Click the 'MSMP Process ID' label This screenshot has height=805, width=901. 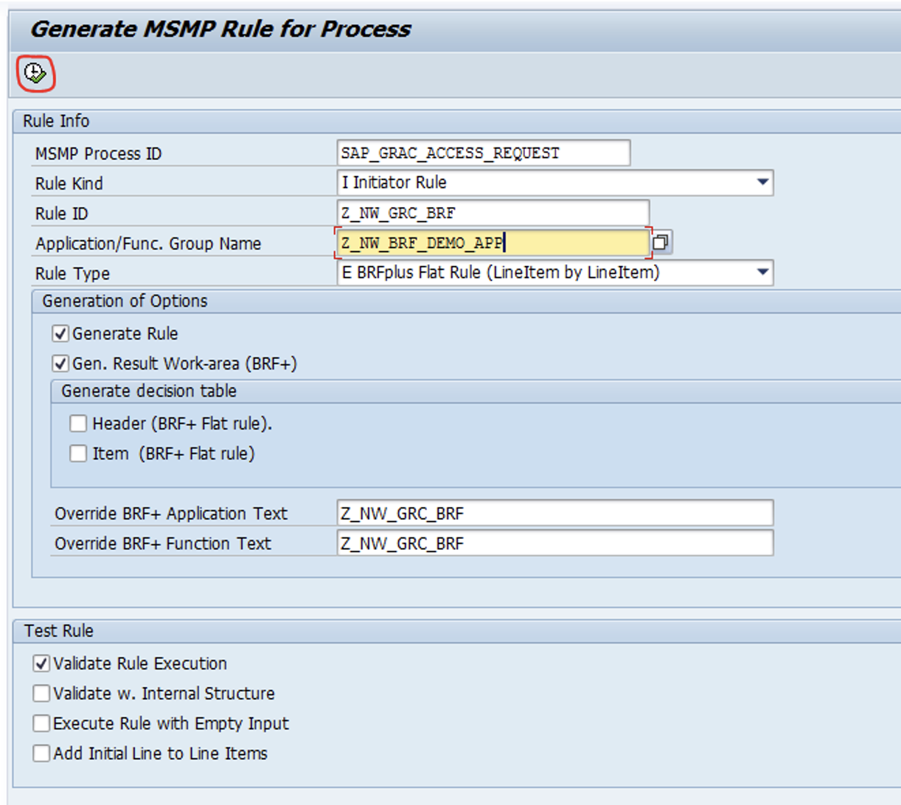(x=98, y=154)
